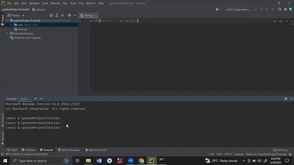The image size is (294, 165).
Task: Click Expand All icon in Project panel
Action: point(57,15)
